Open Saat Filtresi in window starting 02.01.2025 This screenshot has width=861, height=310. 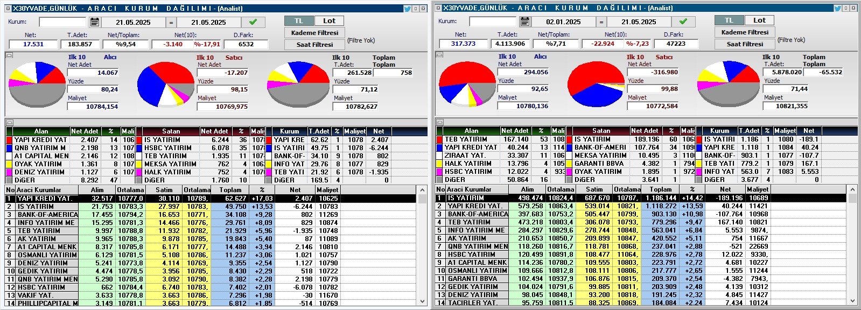point(745,44)
